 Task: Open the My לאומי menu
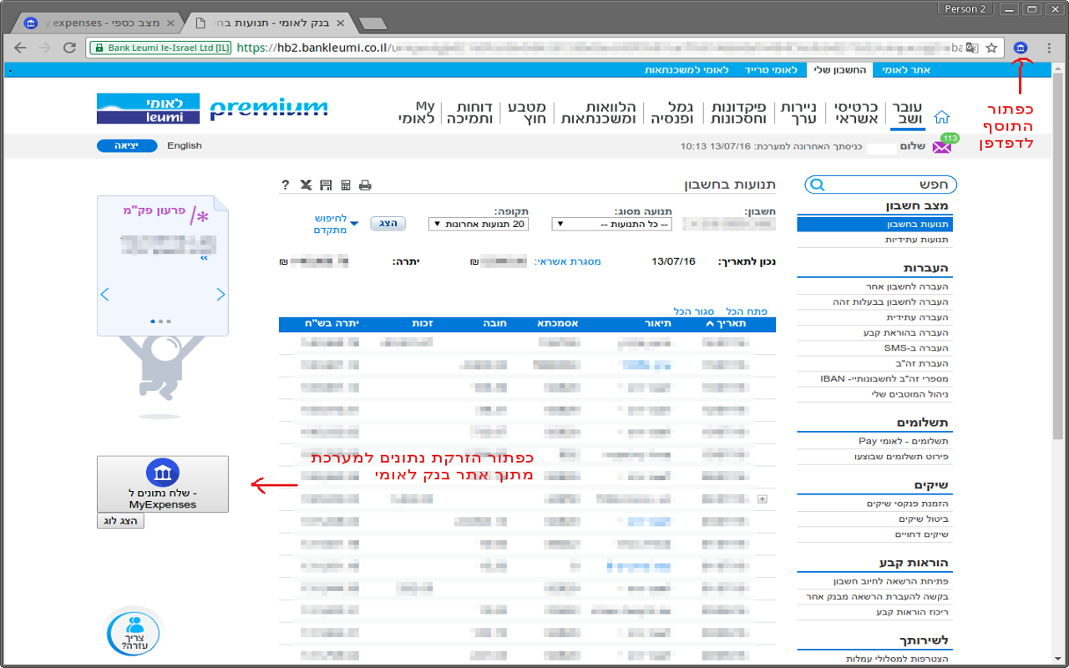417,113
